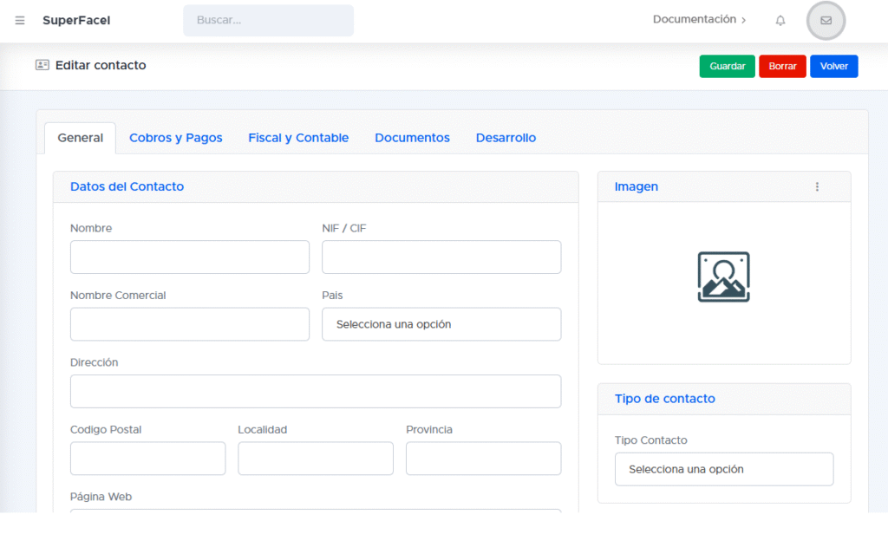The height and width of the screenshot is (534, 888).
Task: Switch to the Cobros y Pagos tab
Action: point(175,138)
